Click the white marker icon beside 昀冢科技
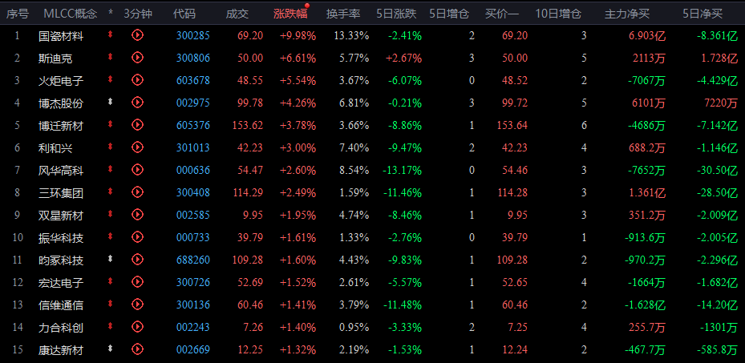Image resolution: width=745 pixels, height=363 pixels. 111,259
